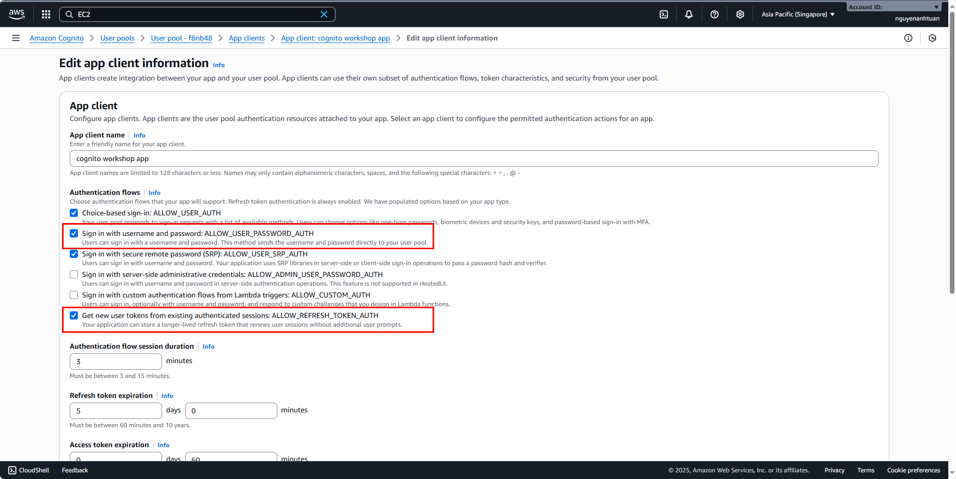Click the AWS logo home icon
The width and height of the screenshot is (956, 479).
tap(16, 14)
